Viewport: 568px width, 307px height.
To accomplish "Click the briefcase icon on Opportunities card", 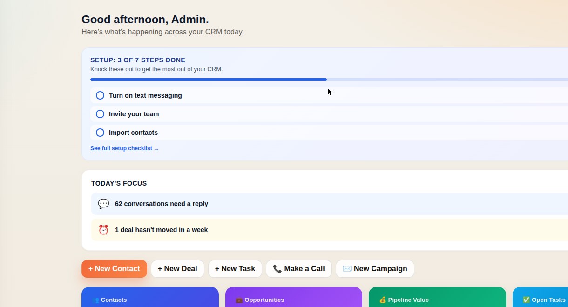I will point(239,300).
